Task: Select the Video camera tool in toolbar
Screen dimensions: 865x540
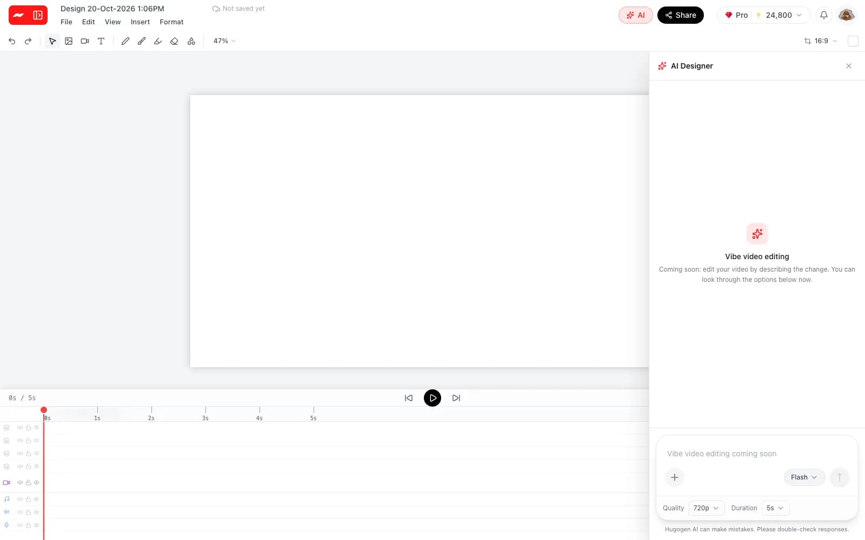Action: pyautogui.click(x=85, y=41)
